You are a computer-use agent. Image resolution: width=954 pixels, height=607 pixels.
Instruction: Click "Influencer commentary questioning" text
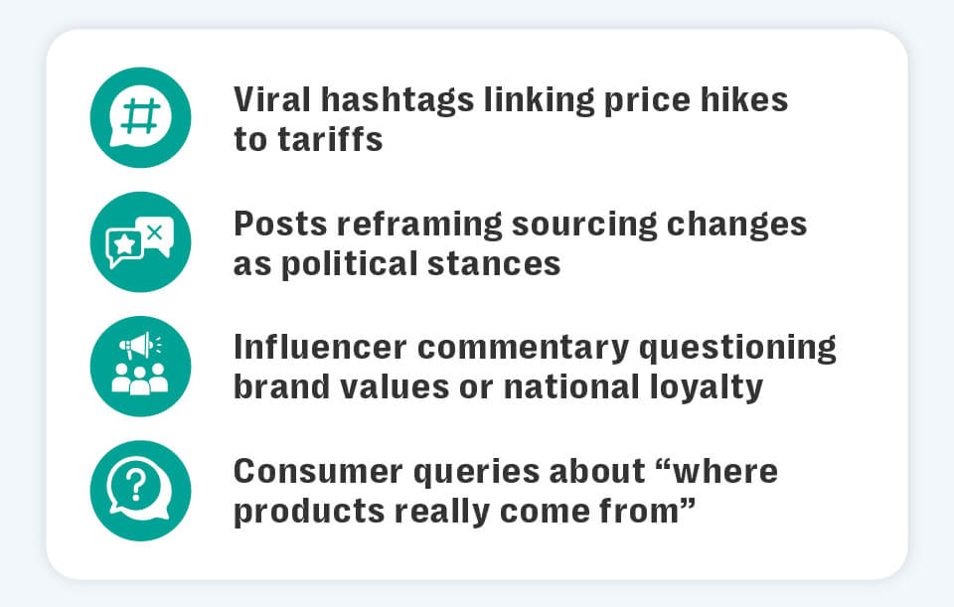[x=535, y=348]
